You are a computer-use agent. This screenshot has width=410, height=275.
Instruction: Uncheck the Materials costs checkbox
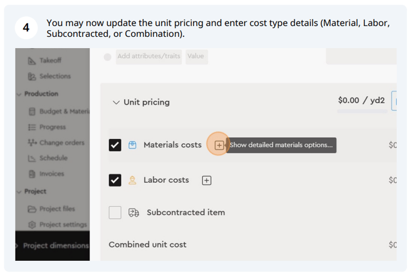(x=115, y=145)
